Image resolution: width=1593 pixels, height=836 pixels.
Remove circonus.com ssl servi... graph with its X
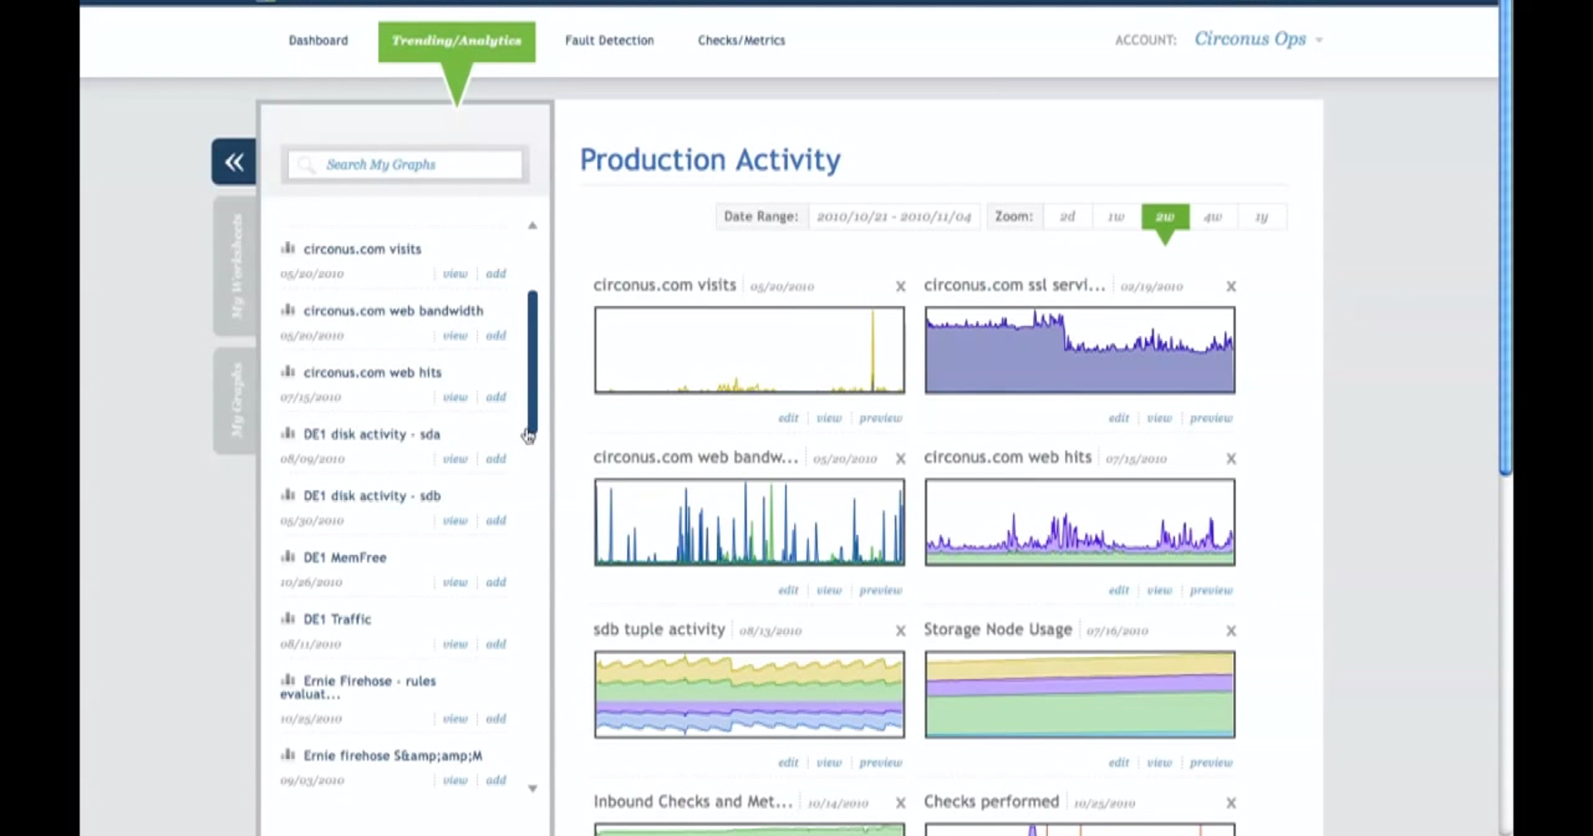[x=1231, y=286]
